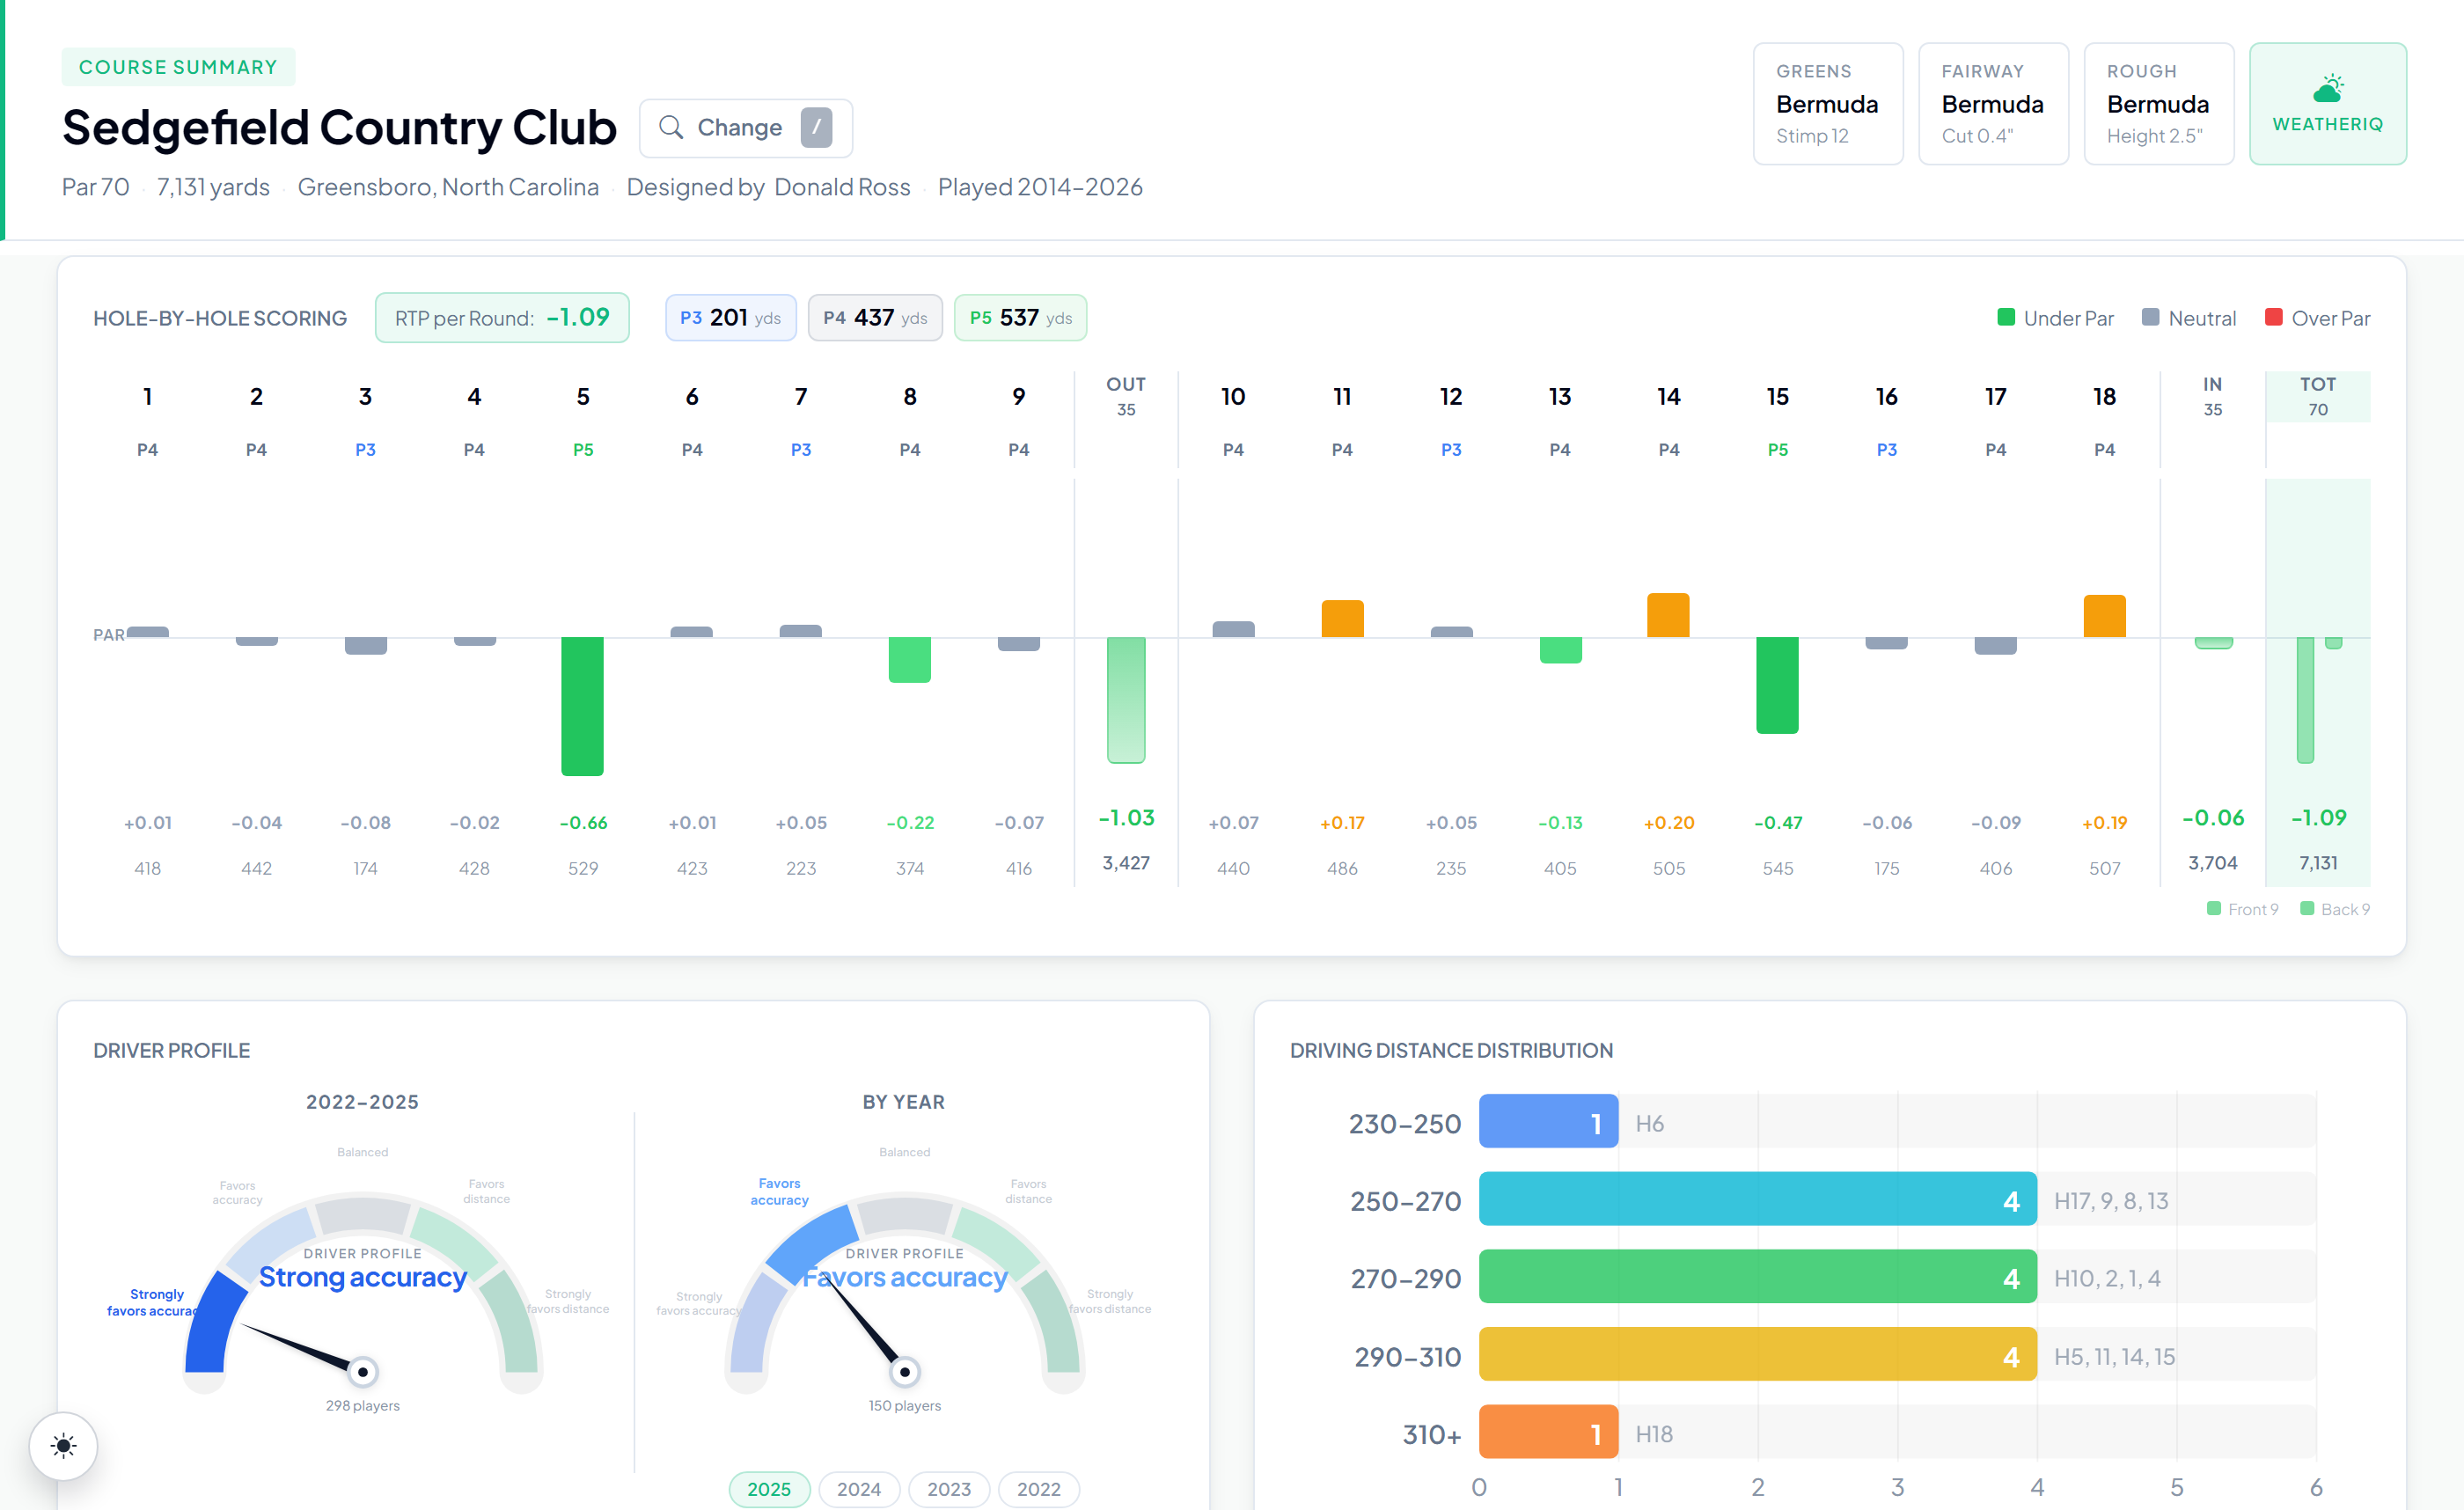Click the 270–290 green distance bar

point(1758,1277)
